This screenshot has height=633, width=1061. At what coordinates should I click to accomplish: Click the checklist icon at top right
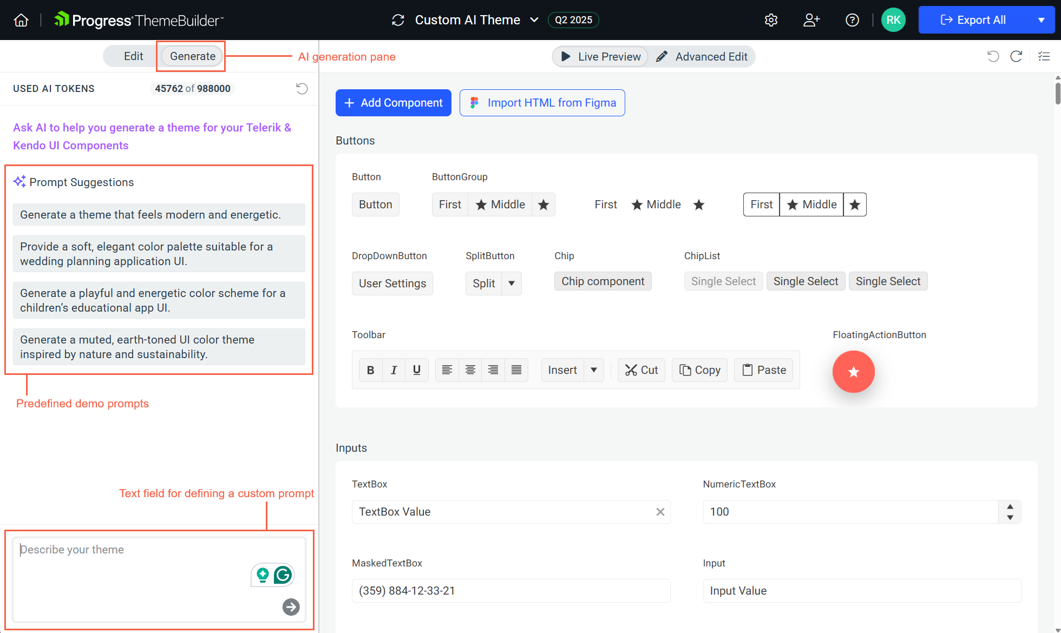pos(1044,56)
